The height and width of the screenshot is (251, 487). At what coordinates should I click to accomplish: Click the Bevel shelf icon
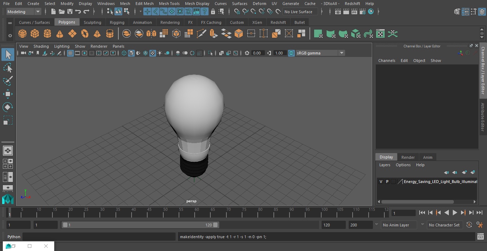[x=239, y=34]
